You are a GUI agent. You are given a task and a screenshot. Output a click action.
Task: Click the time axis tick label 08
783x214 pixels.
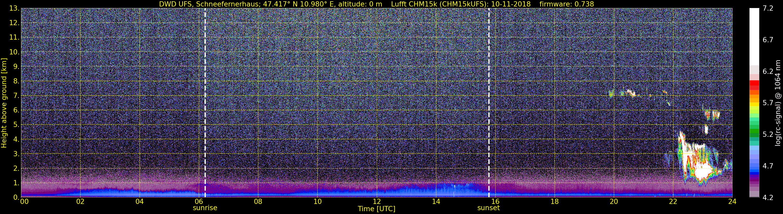[x=258, y=202]
